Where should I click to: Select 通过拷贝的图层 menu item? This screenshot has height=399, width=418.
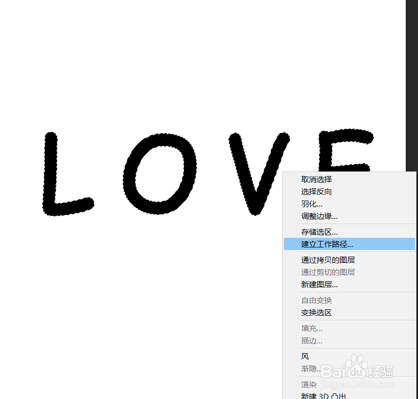349,260
